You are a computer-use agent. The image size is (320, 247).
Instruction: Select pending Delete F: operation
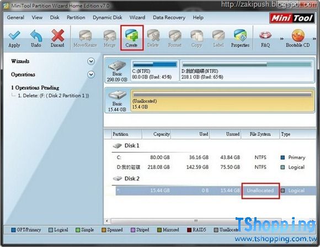(54, 96)
